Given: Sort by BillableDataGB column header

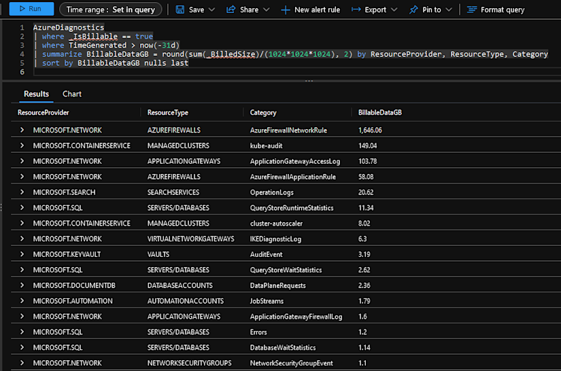Looking at the screenshot, I should 380,113.
